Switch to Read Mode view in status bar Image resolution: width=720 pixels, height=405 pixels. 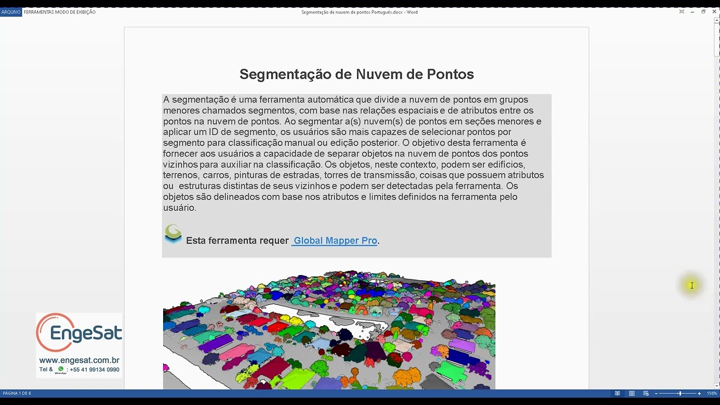click(x=618, y=393)
